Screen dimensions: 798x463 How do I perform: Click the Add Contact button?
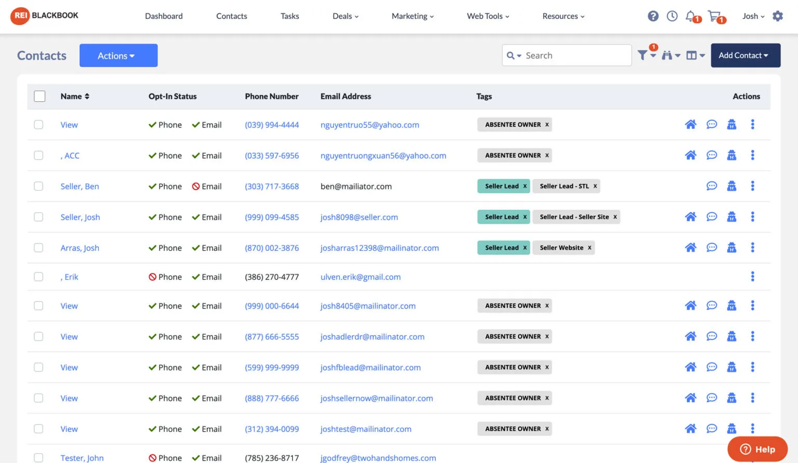(x=745, y=55)
